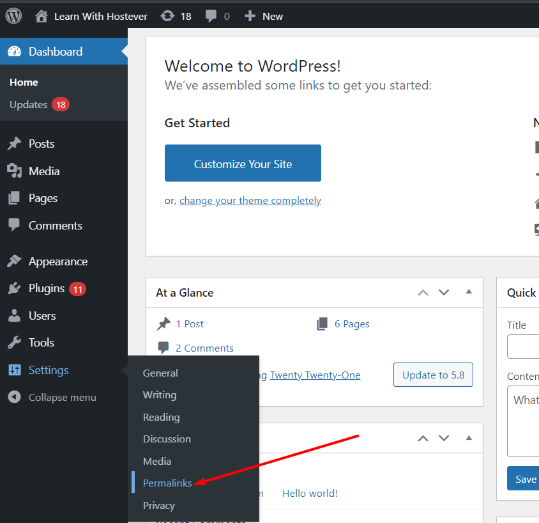Viewport: 539px width, 523px height.
Task: Open the Twenty Twenty-One theme link
Action: point(315,375)
